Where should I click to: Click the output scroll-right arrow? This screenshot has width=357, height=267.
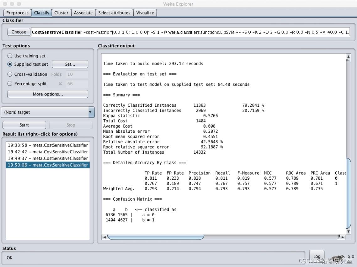coord(343,237)
